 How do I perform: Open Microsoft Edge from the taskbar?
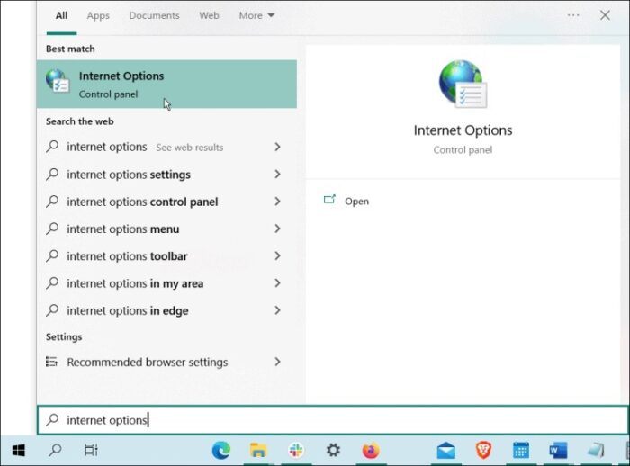[221, 451]
